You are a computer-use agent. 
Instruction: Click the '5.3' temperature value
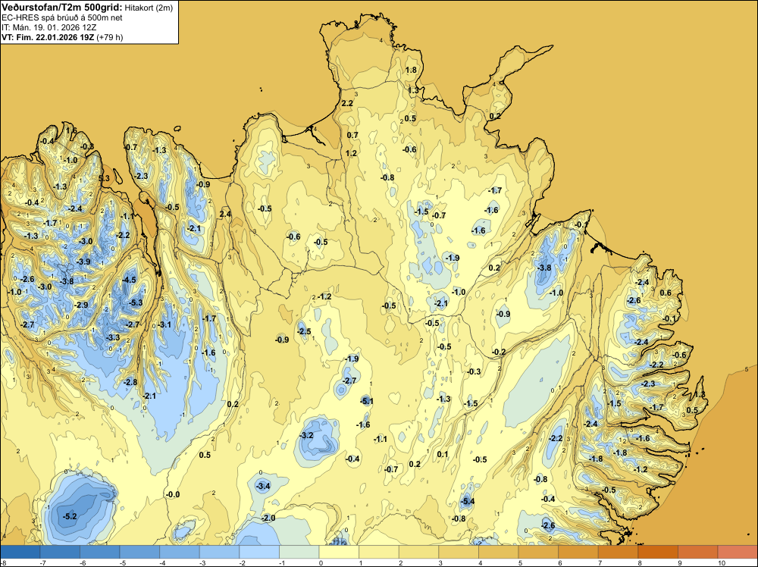(104, 178)
